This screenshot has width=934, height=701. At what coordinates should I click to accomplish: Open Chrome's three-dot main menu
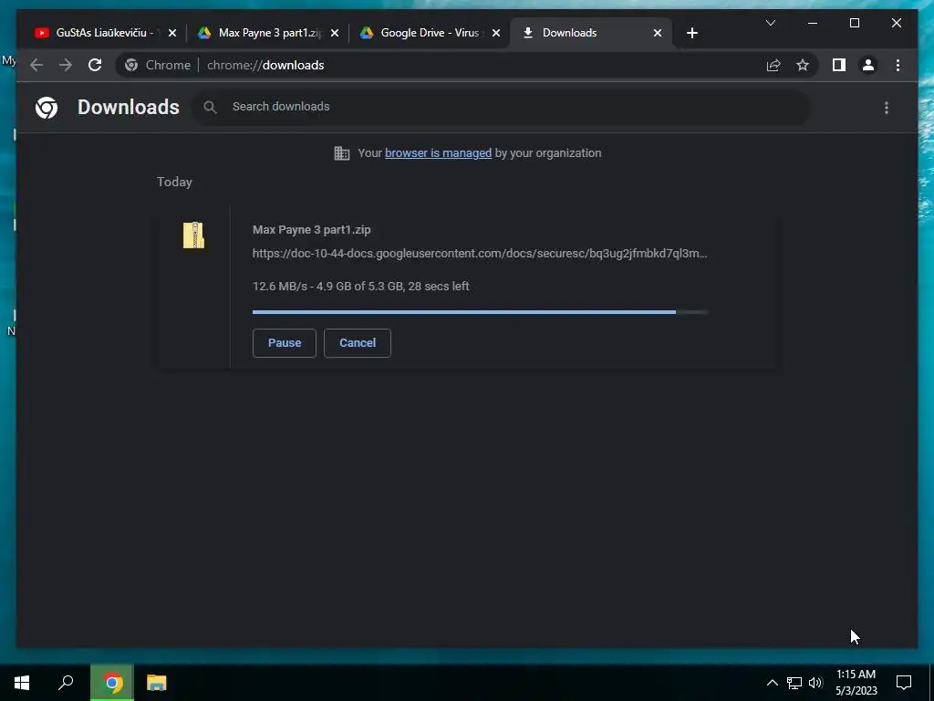tap(898, 65)
